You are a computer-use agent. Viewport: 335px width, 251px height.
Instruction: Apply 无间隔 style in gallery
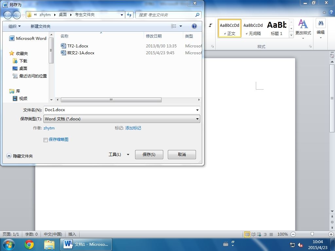pyautogui.click(x=253, y=29)
